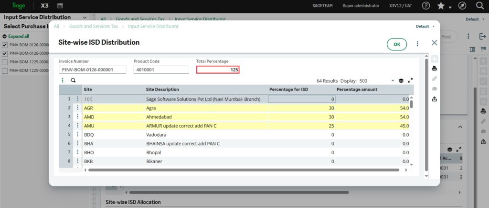Check the first PINV-BOM-1225 invoice checkbox
Screen dimensions: 489x208
5,62
